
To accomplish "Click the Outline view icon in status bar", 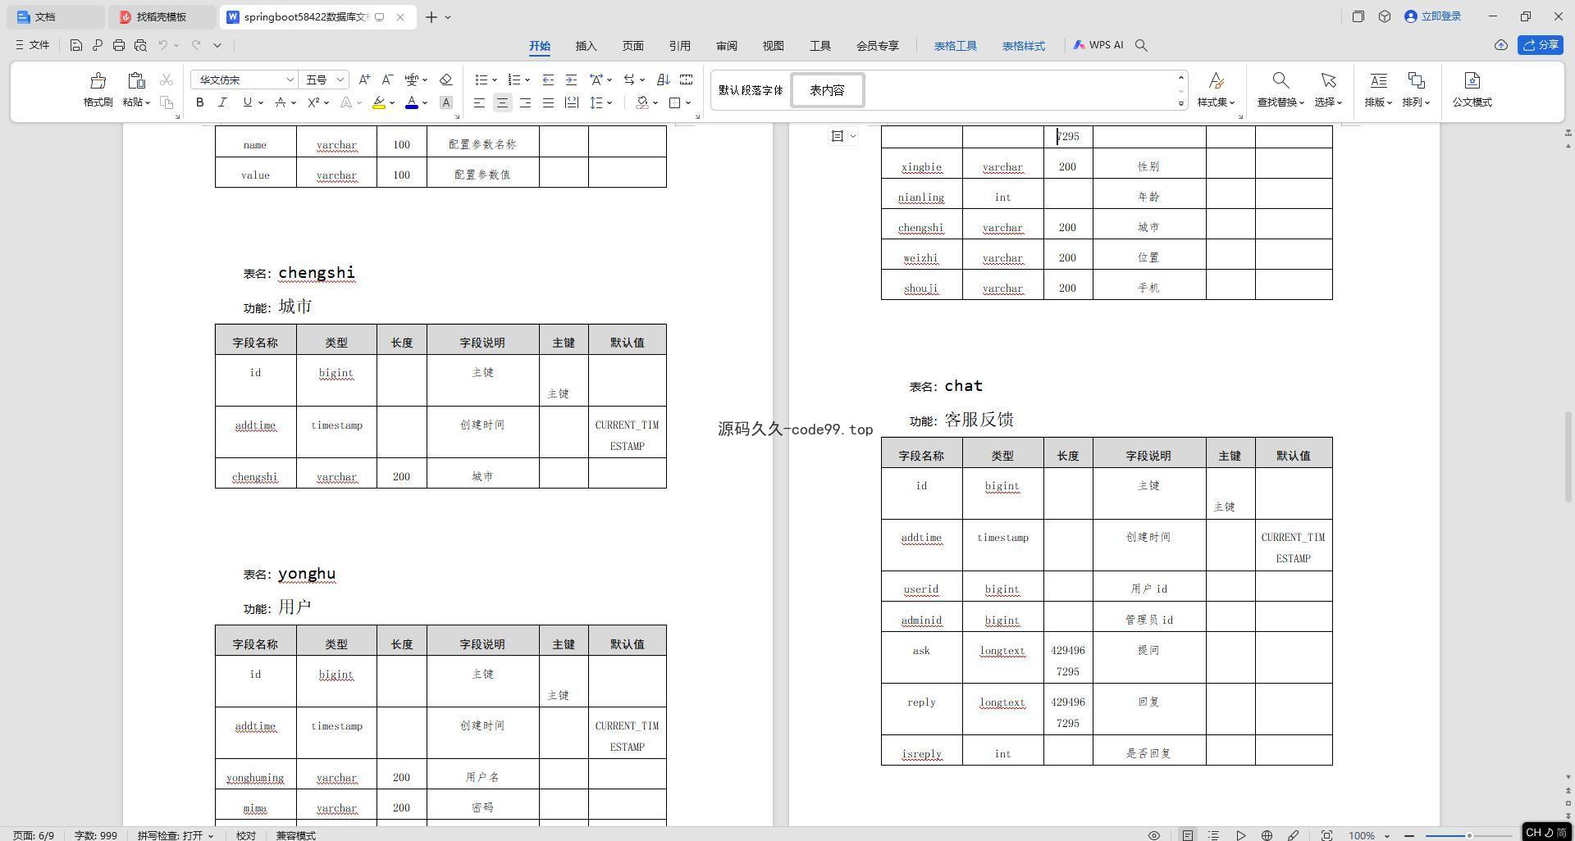I will [x=1214, y=835].
